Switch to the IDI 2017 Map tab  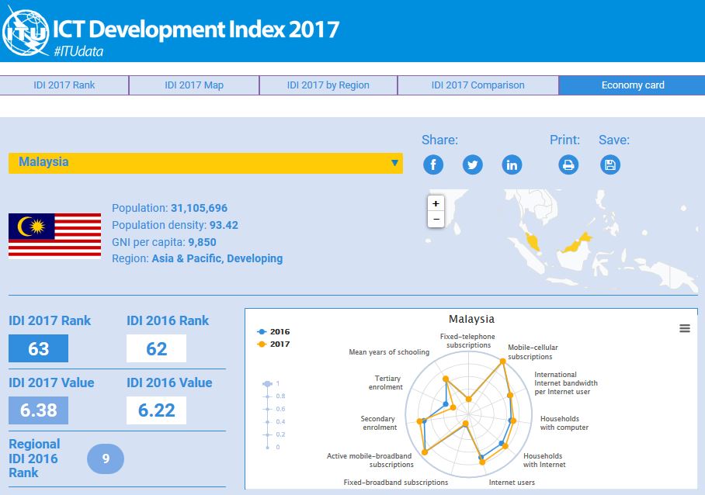[193, 85]
